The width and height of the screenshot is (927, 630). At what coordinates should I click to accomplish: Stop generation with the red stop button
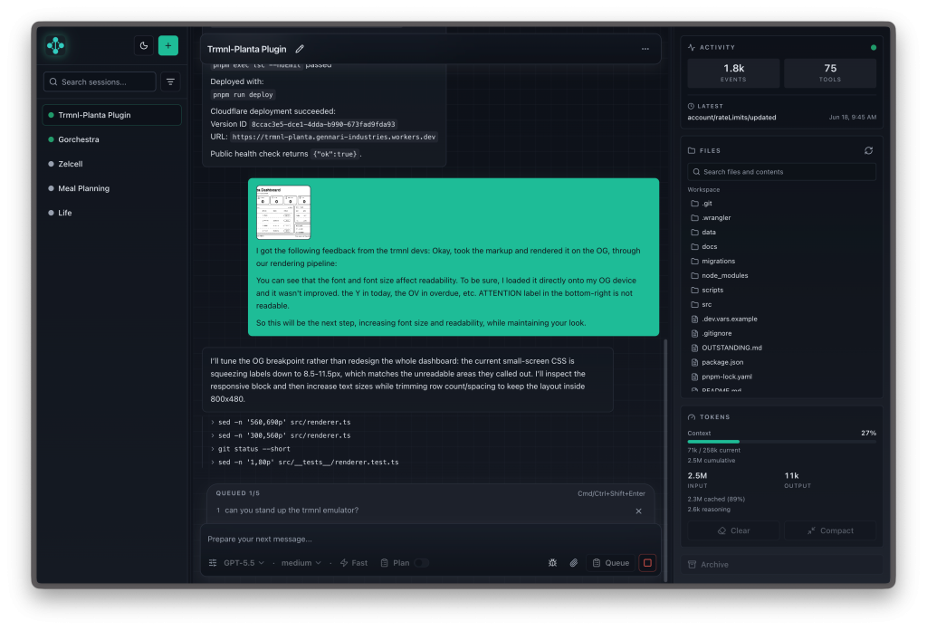(648, 563)
